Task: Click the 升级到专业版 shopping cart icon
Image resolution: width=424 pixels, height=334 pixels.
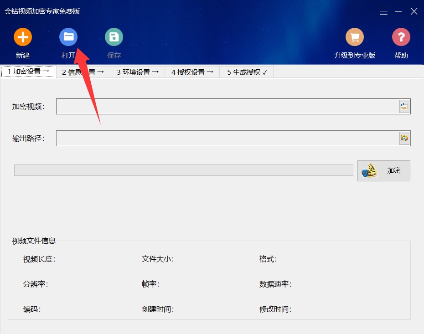Action: point(355,37)
